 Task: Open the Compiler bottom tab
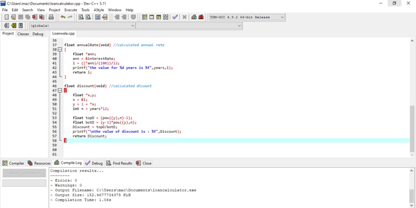pos(13,163)
